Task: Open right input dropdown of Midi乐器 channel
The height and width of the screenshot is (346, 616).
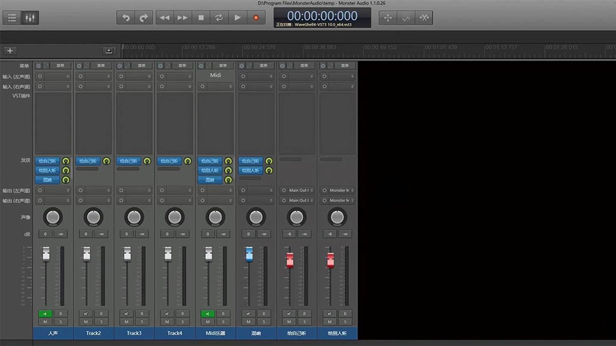Action: point(216,86)
